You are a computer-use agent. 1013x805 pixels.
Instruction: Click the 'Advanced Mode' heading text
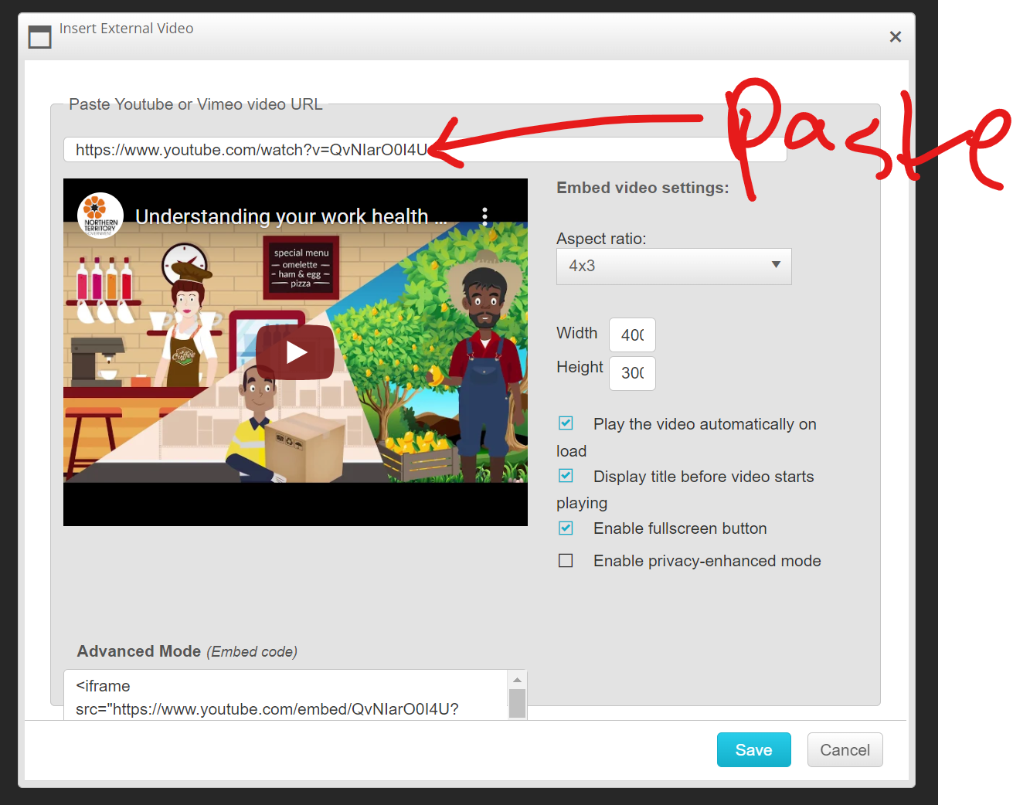pos(139,651)
